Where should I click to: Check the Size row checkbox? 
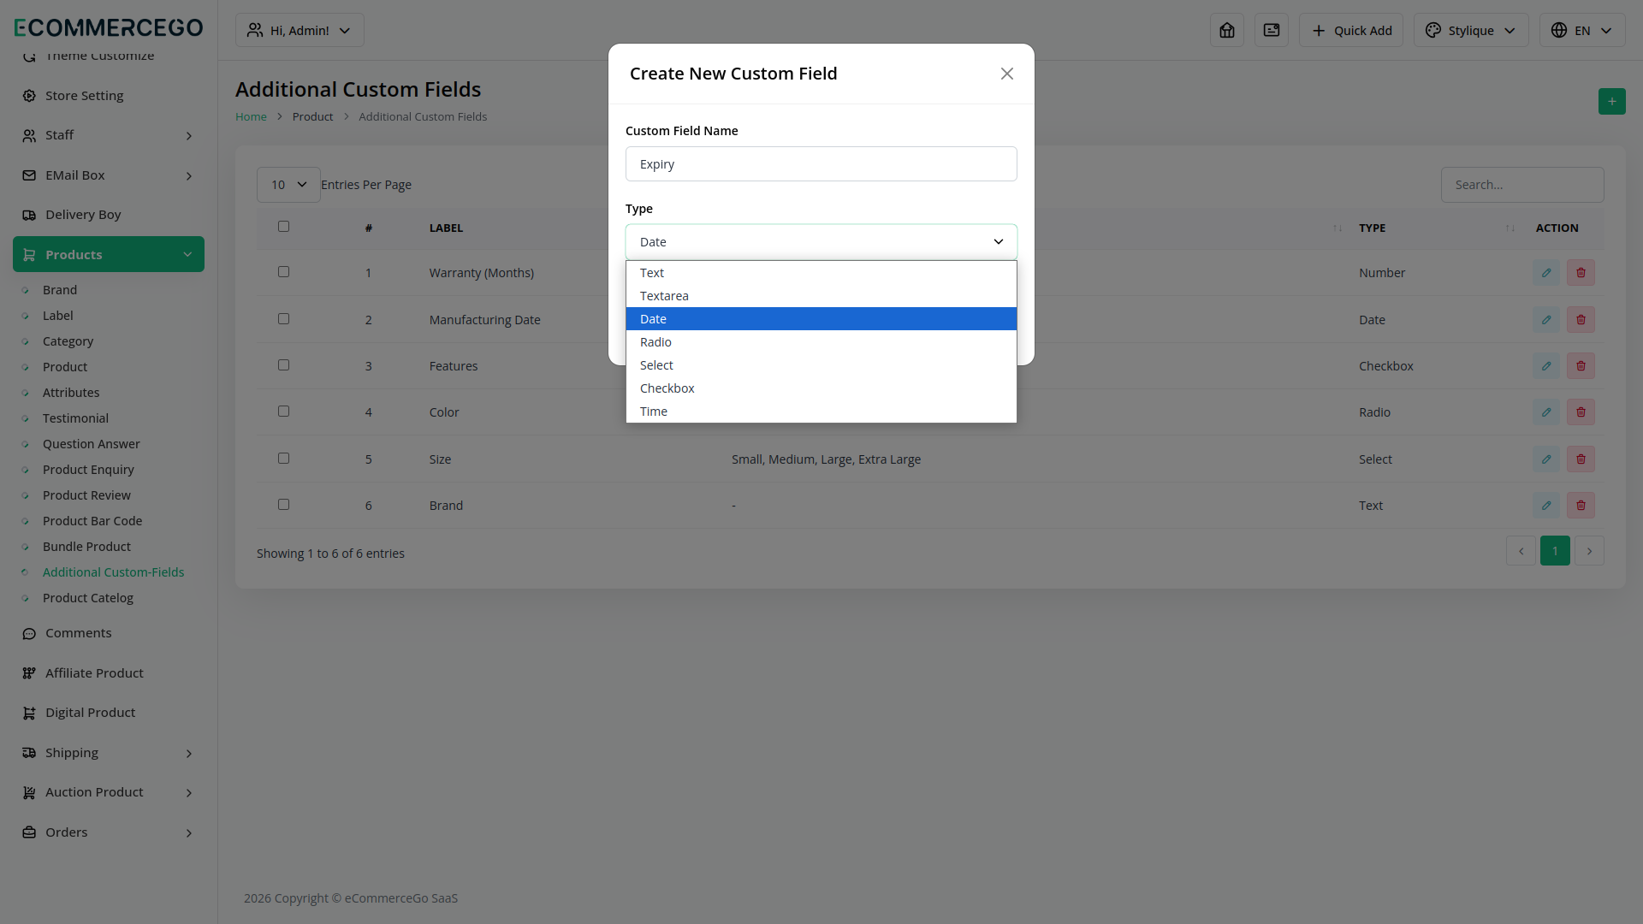coord(283,459)
